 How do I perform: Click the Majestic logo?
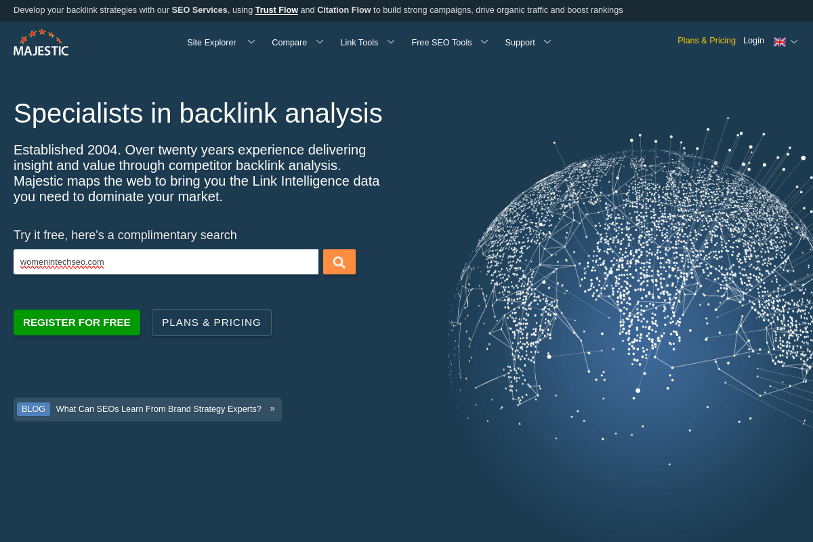click(x=41, y=43)
